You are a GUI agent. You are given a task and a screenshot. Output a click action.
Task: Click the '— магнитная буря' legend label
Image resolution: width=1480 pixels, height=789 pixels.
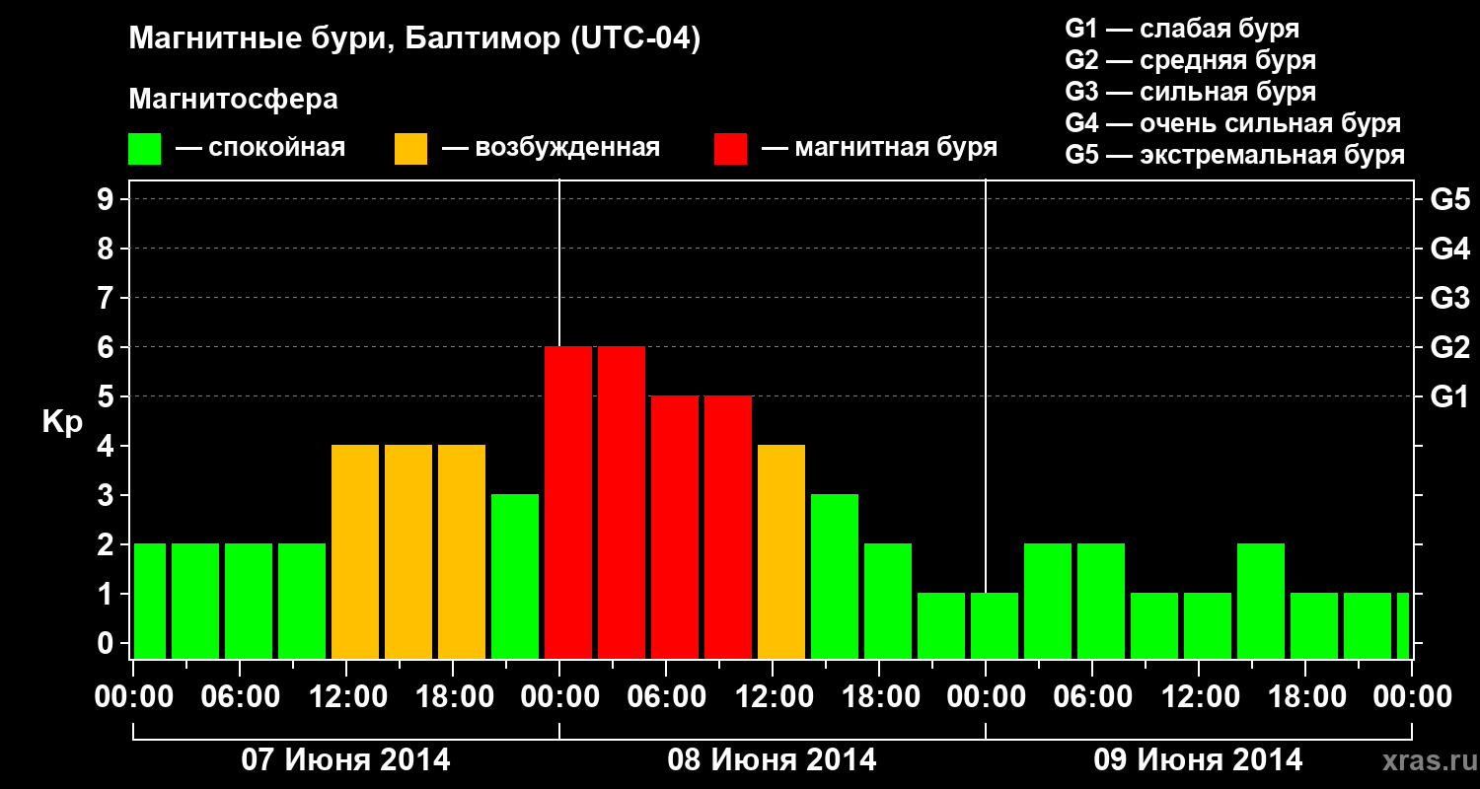pos(879,149)
